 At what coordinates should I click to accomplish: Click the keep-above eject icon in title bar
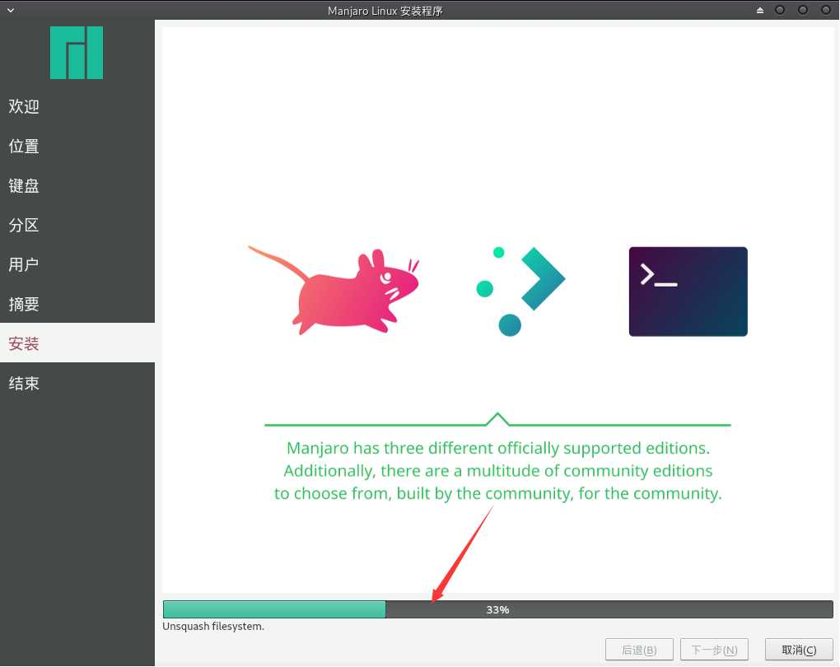coord(759,10)
